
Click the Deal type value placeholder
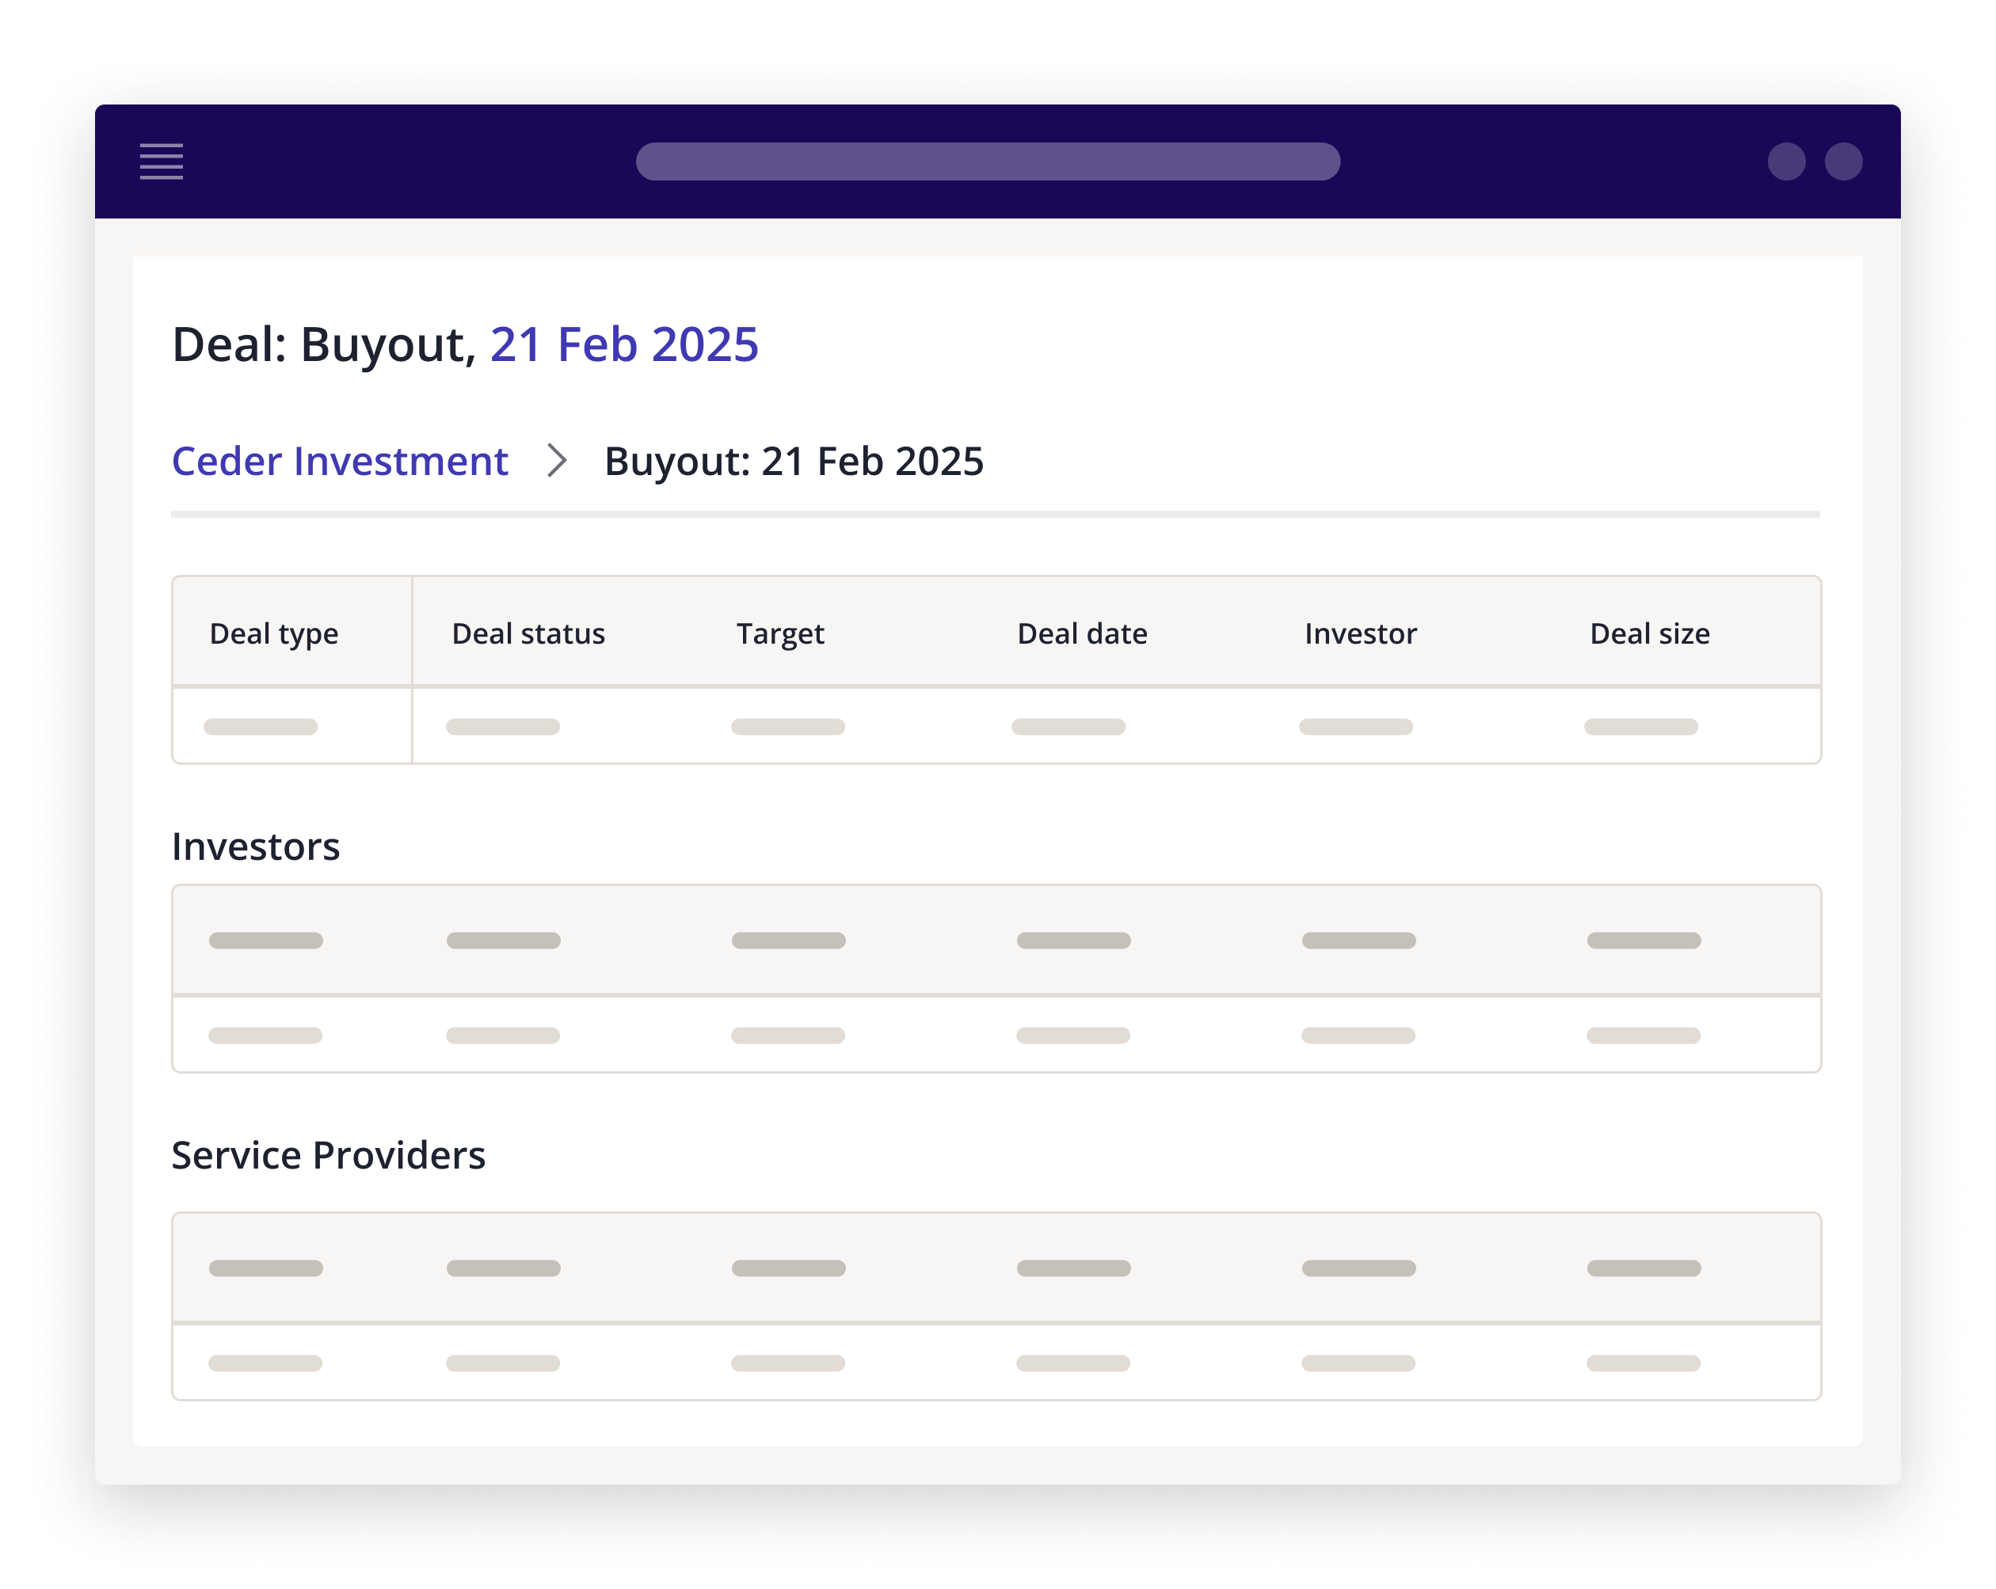click(260, 728)
